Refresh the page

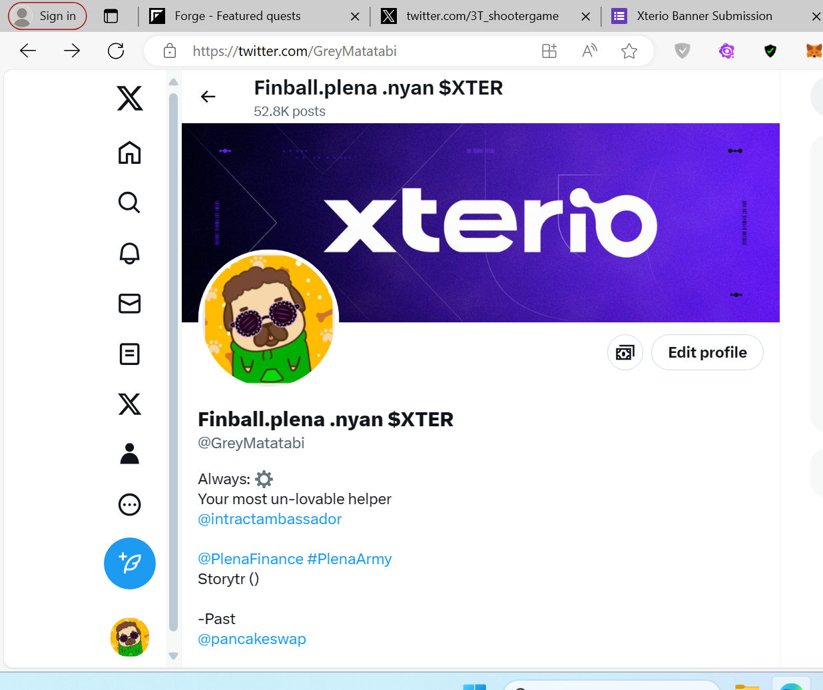(116, 51)
